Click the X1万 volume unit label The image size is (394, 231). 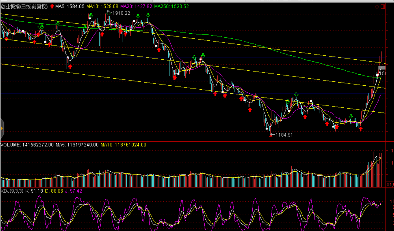[x=390, y=185]
